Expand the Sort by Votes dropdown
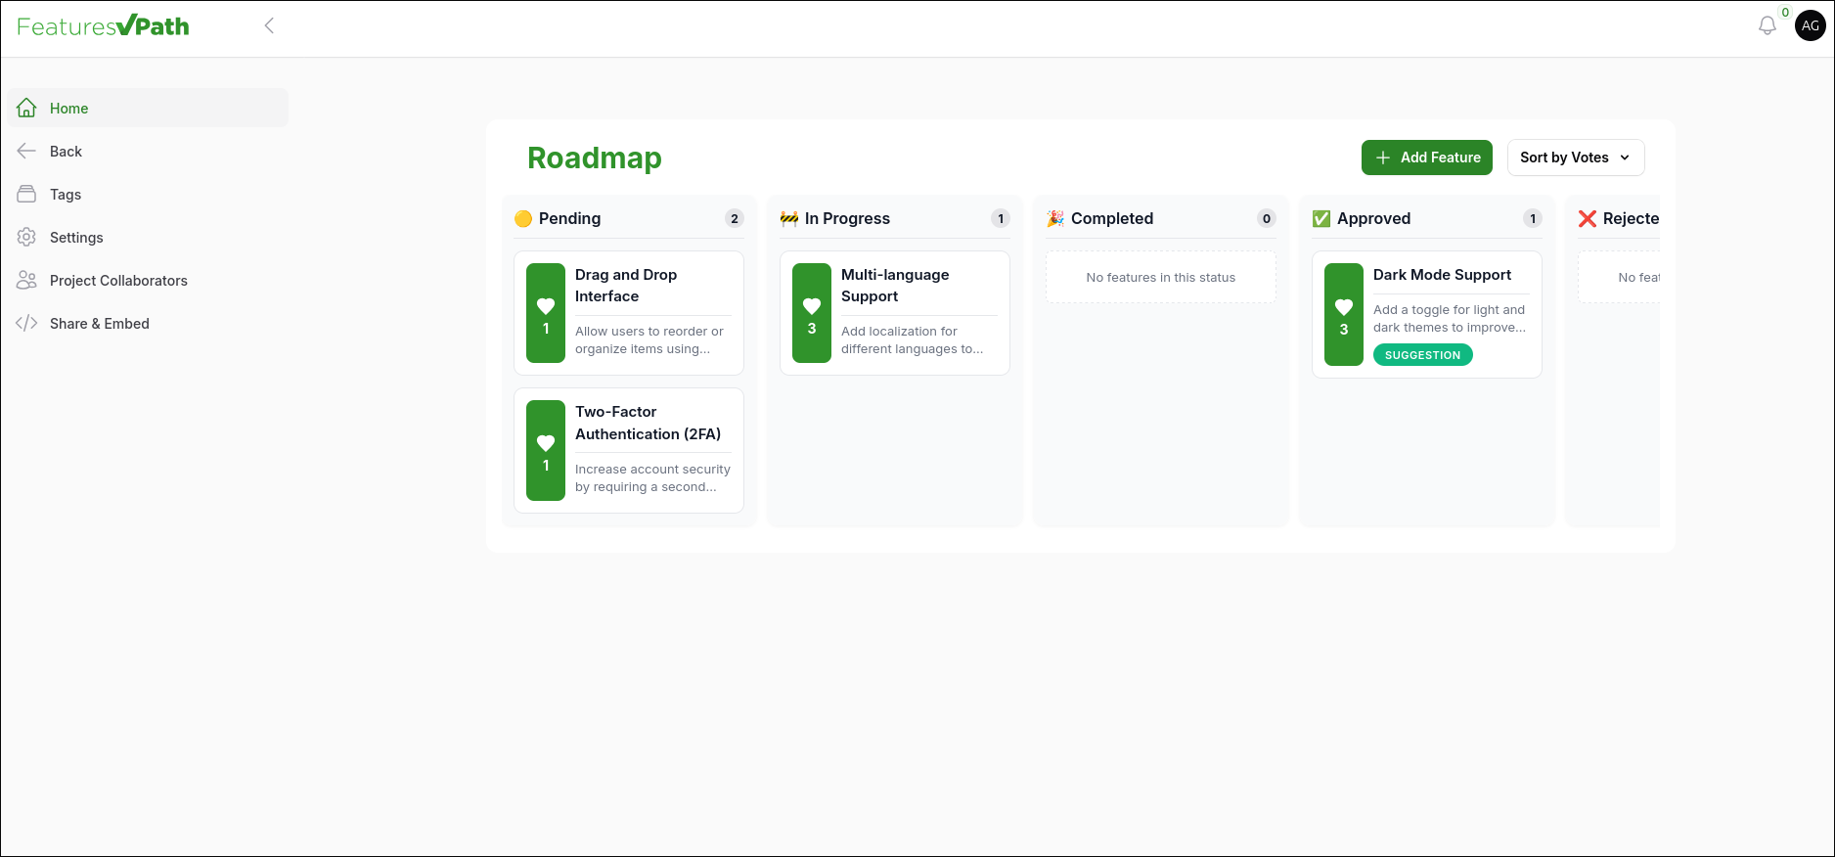Viewport: 1835px width, 857px height. point(1575,158)
